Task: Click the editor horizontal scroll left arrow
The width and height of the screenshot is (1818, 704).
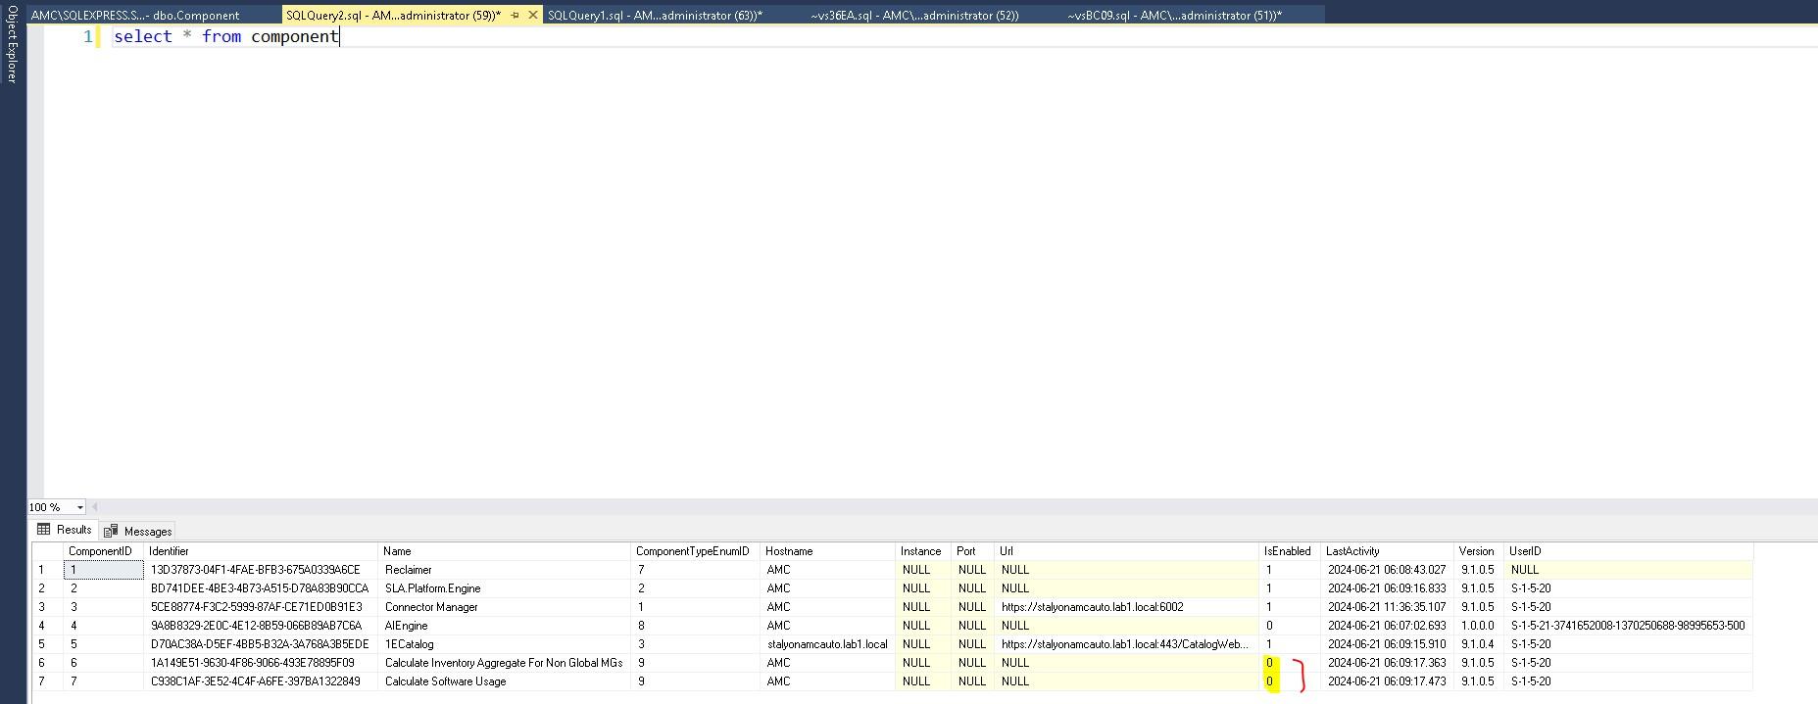Action: [x=95, y=507]
